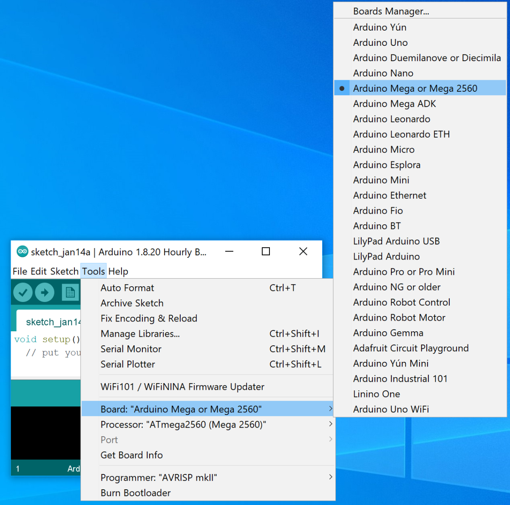Click the Verify checkmark toolbar icon
Image resolution: width=510 pixels, height=505 pixels.
tap(23, 292)
